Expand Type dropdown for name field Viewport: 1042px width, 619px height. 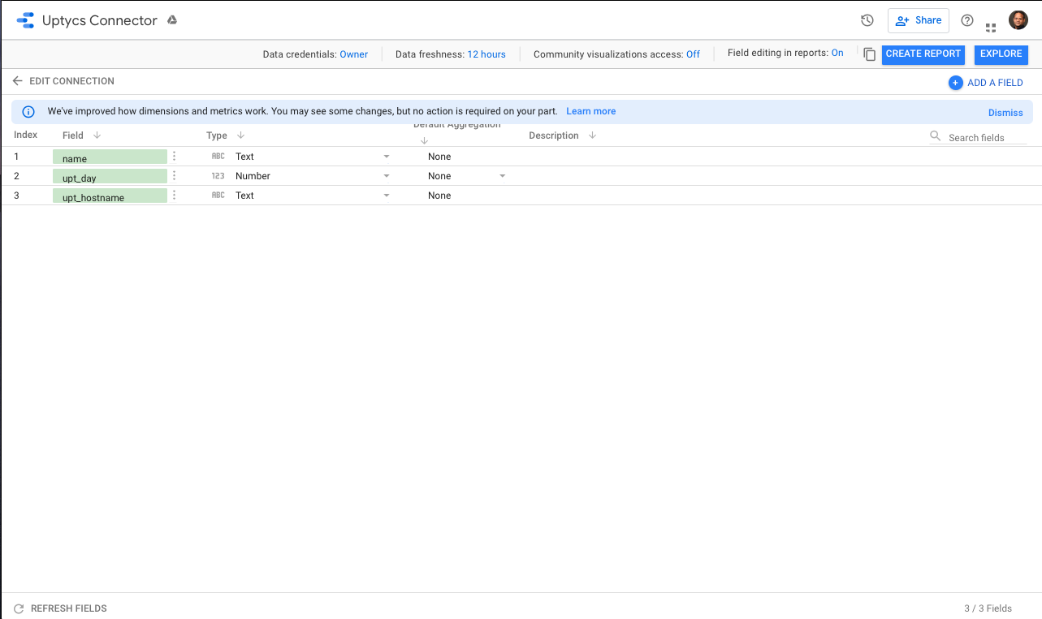click(x=387, y=157)
